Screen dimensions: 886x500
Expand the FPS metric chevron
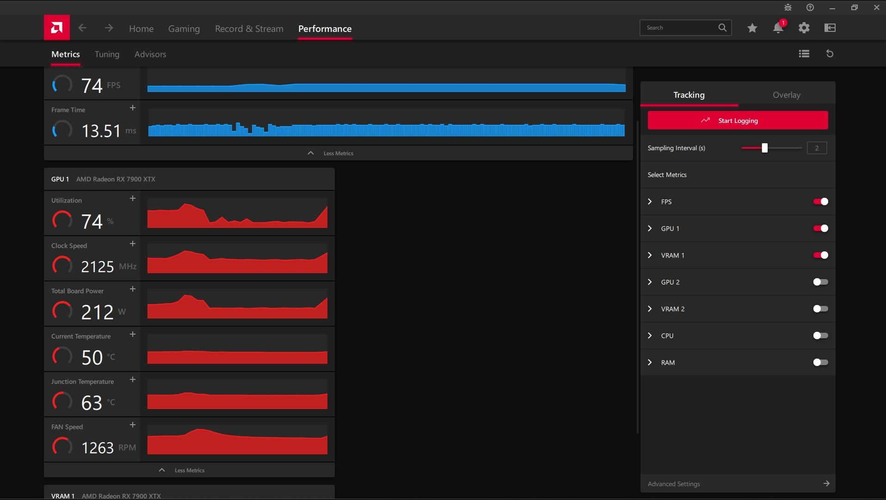(x=650, y=201)
